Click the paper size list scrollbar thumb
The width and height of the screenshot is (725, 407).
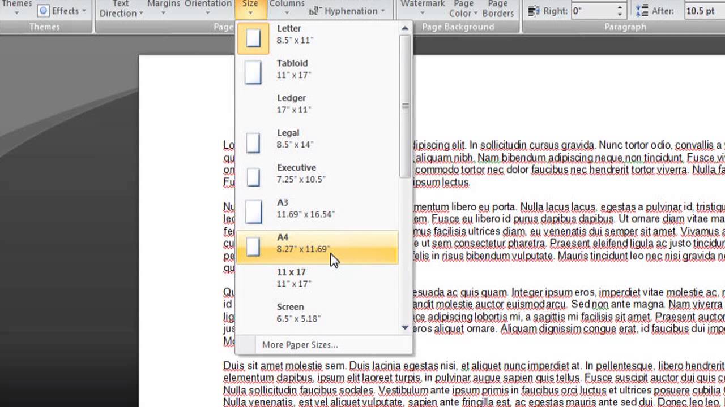405,106
